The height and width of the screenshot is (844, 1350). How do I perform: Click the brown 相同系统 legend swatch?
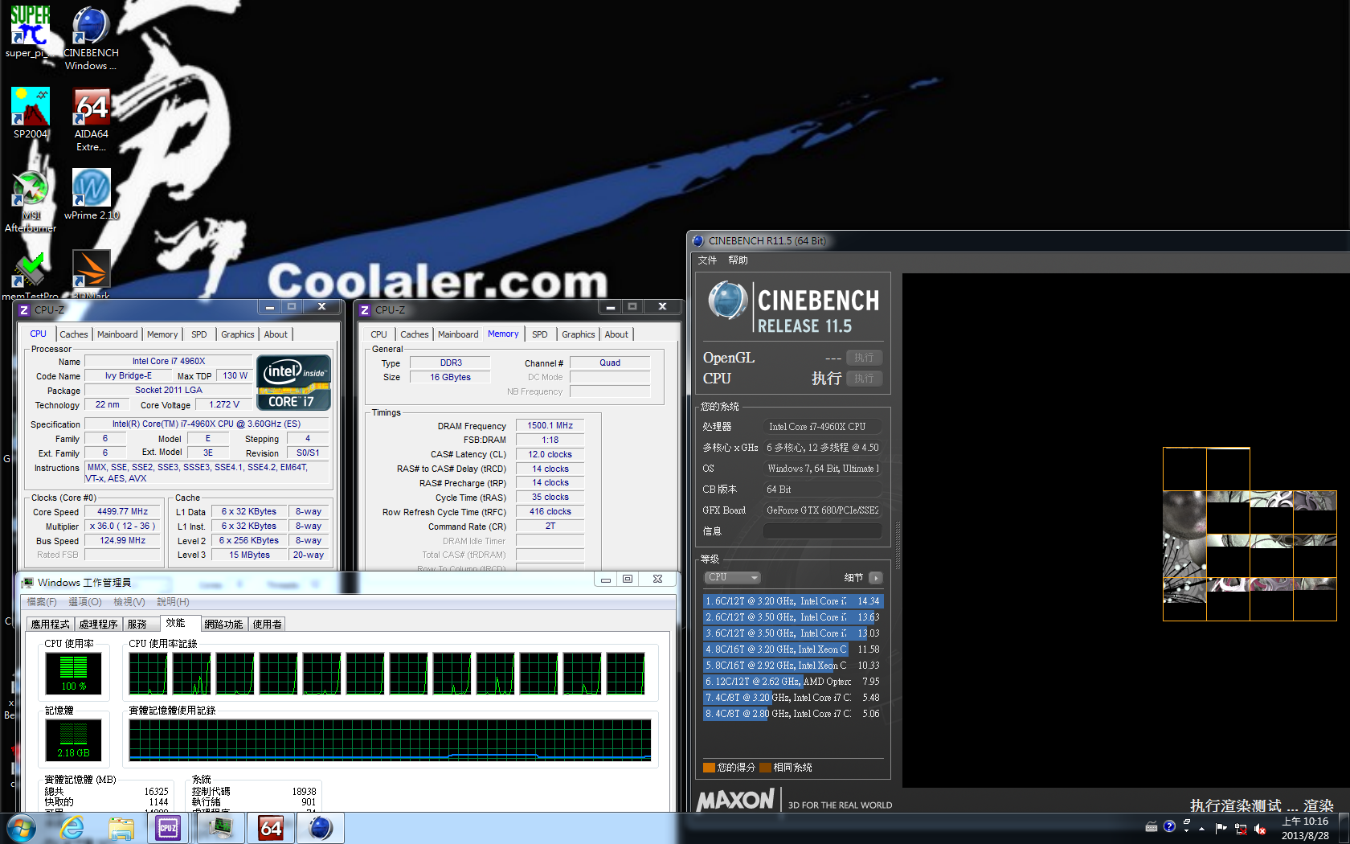point(765,768)
